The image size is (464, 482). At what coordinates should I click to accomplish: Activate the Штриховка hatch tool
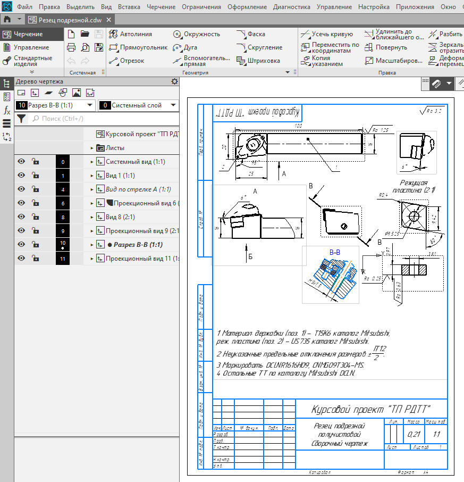click(258, 61)
